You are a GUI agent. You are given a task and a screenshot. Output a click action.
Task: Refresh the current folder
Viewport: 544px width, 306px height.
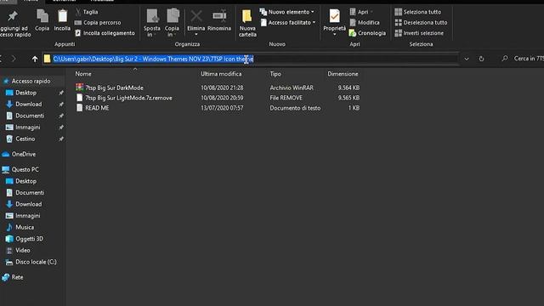(481, 59)
